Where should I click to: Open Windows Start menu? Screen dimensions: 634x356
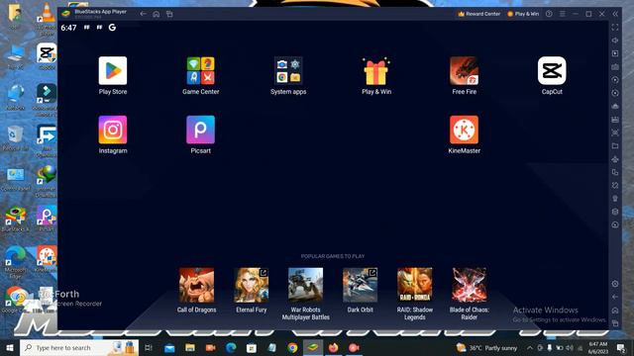10,347
